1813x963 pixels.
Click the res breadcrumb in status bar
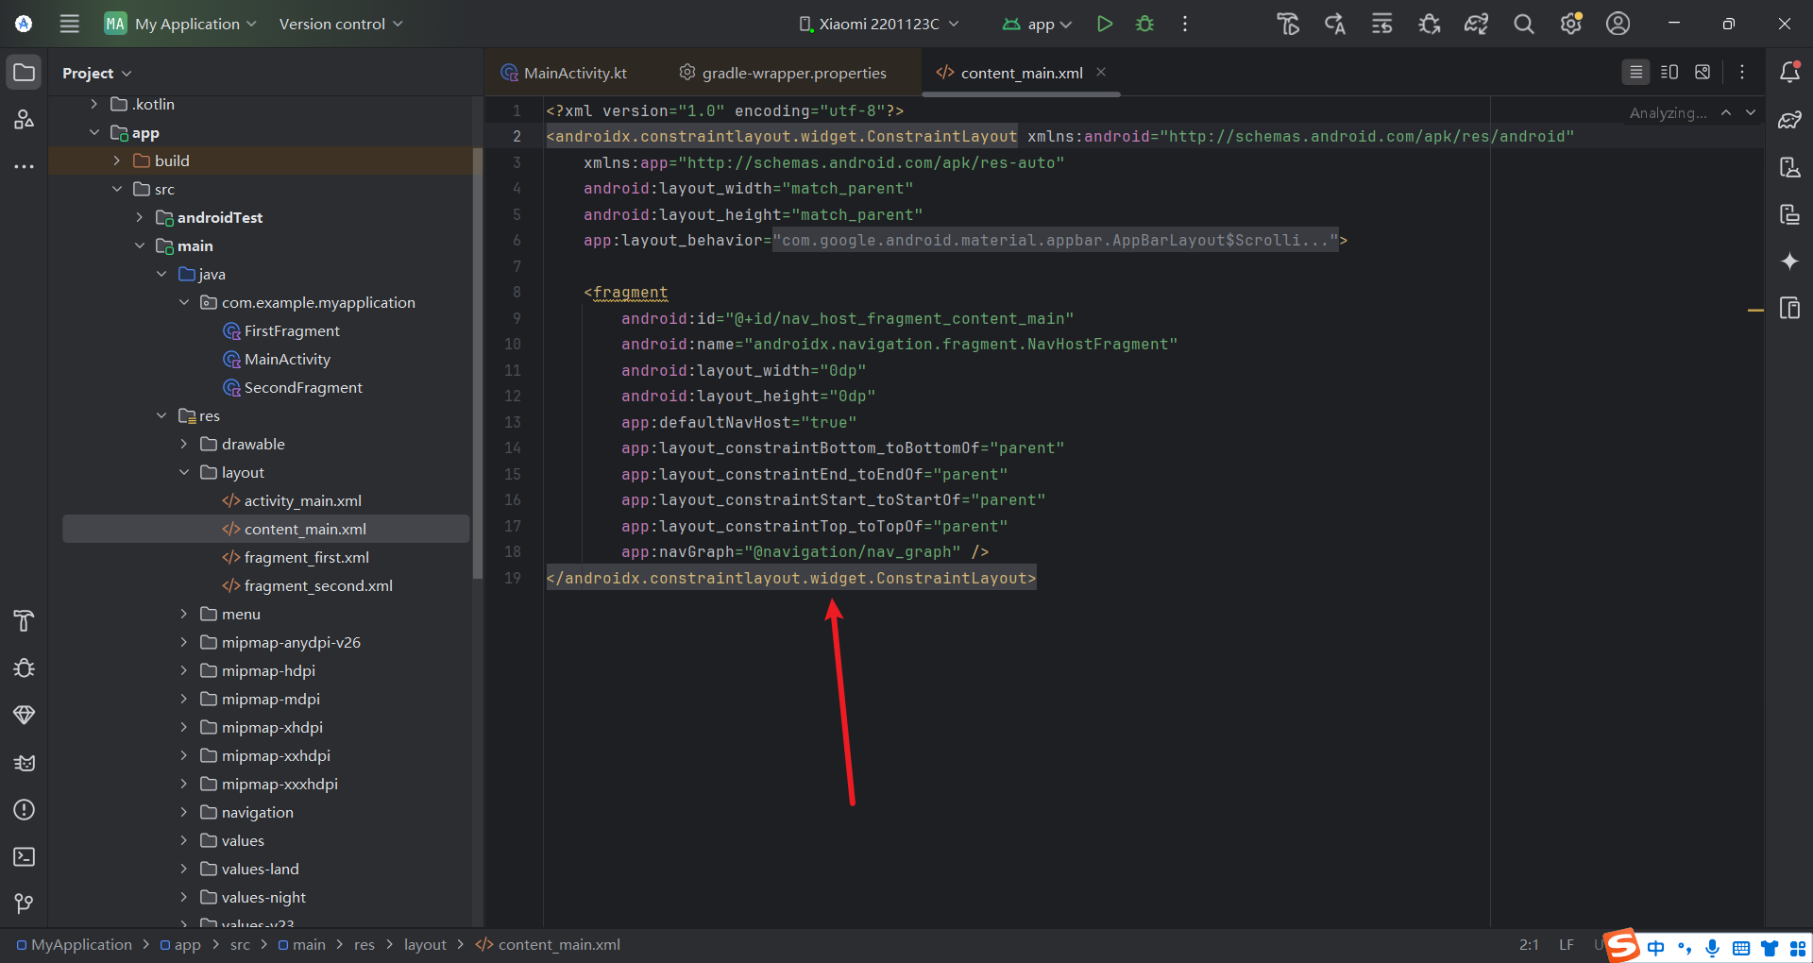pyautogui.click(x=364, y=944)
